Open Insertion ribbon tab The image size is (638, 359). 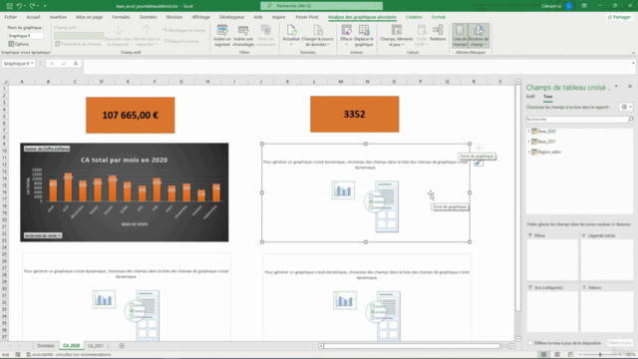(58, 17)
